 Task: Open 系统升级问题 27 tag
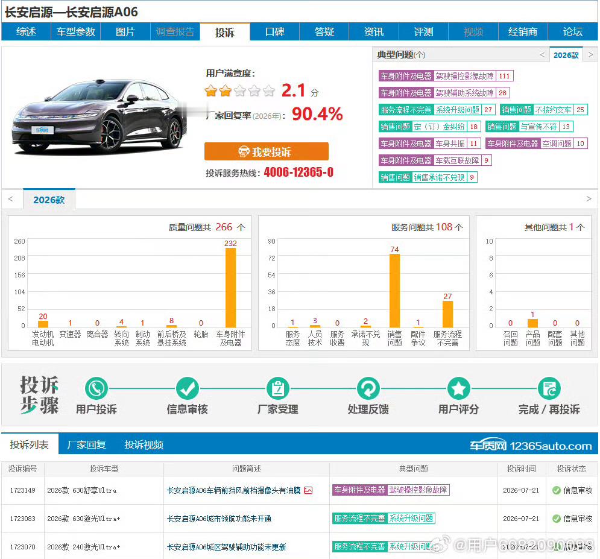(x=437, y=110)
